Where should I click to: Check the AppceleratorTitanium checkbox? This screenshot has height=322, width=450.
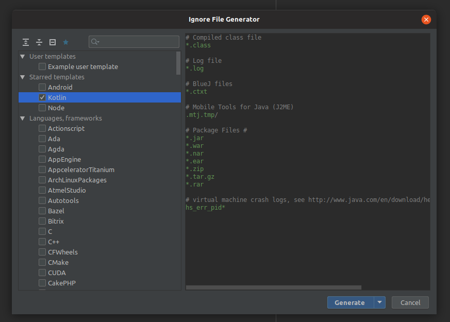click(42, 170)
